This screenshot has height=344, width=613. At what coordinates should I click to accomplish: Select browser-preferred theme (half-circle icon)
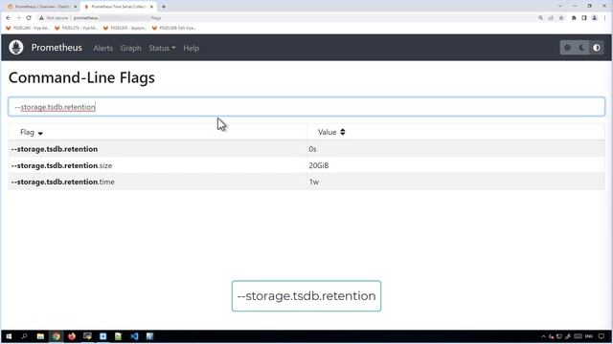point(596,48)
